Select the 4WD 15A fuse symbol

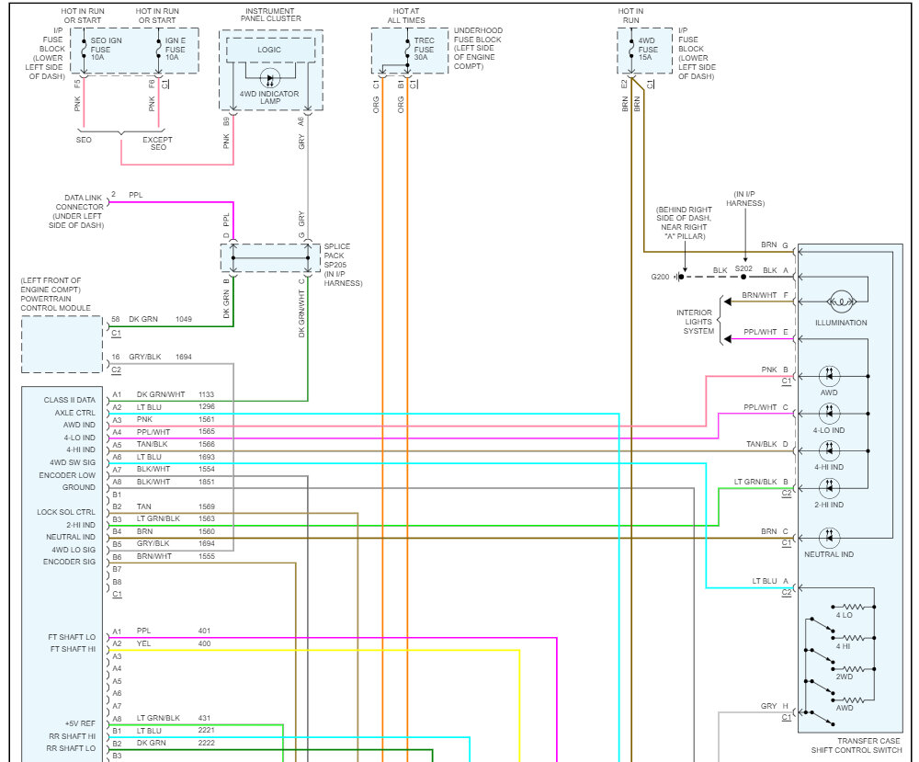[631, 49]
